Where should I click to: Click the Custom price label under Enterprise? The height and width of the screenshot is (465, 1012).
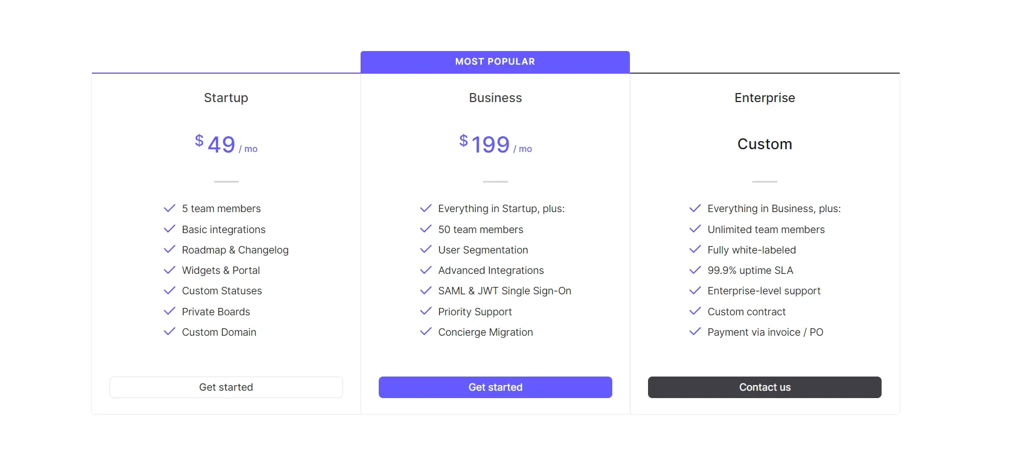coord(764,143)
